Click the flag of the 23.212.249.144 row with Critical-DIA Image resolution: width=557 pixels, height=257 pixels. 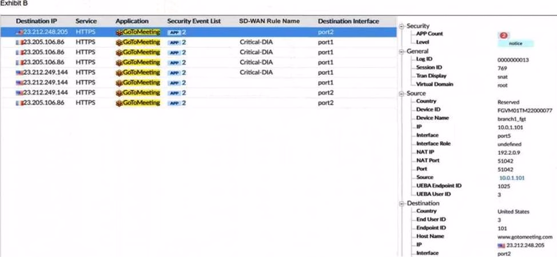(x=19, y=73)
